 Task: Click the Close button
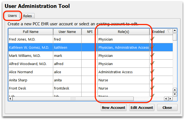[x=167, y=107]
